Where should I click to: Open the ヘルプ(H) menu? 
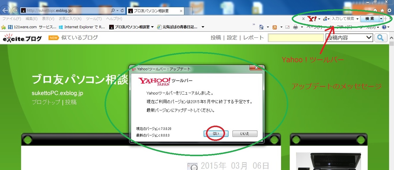point(114,19)
